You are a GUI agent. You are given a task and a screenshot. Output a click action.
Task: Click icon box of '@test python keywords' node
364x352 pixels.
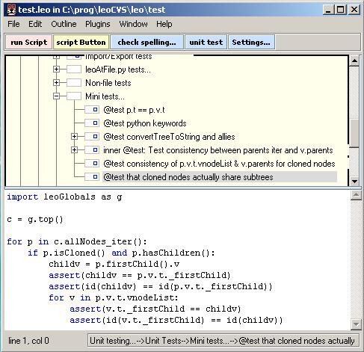pos(91,123)
